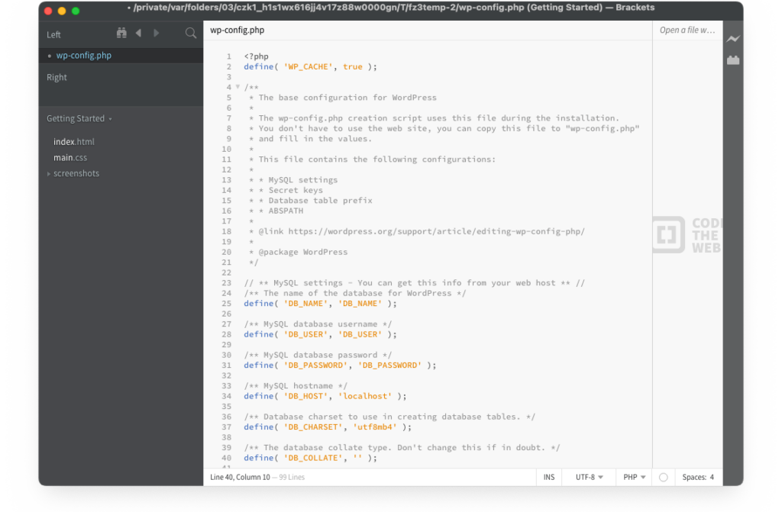This screenshot has width=782, height=512.
Task: Click the Right pane header label
Action: (57, 77)
